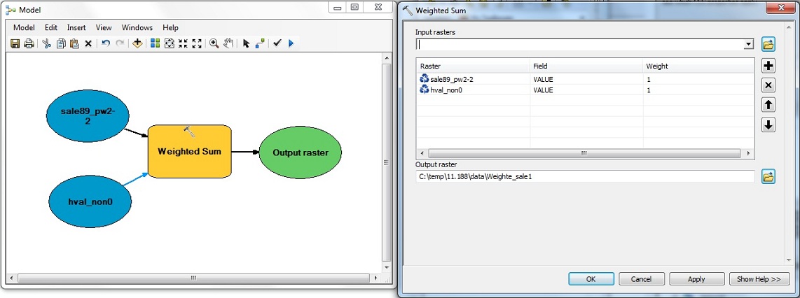Click the Auto Layout icon
Image resolution: width=800 pixels, height=298 pixels.
coord(155,43)
